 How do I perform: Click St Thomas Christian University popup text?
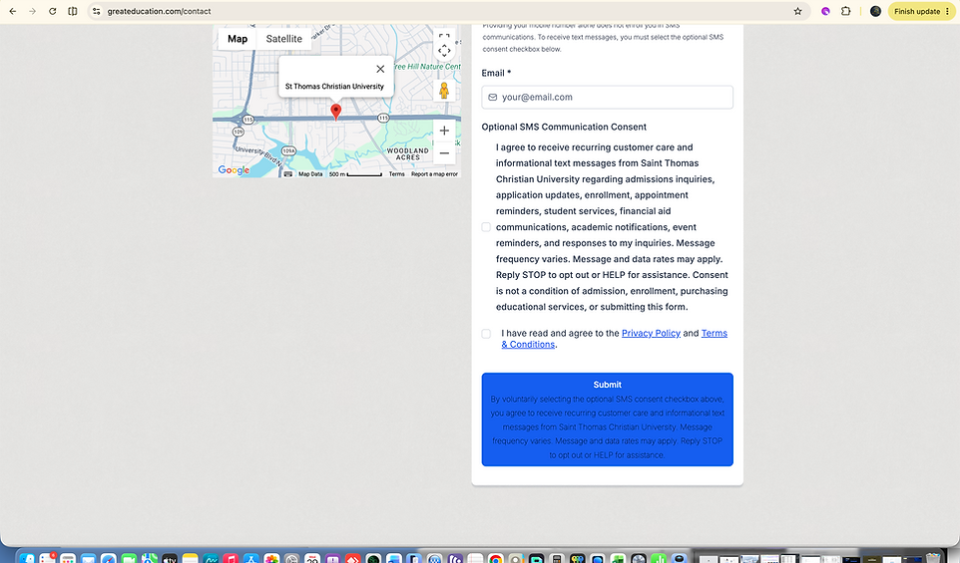(x=334, y=86)
